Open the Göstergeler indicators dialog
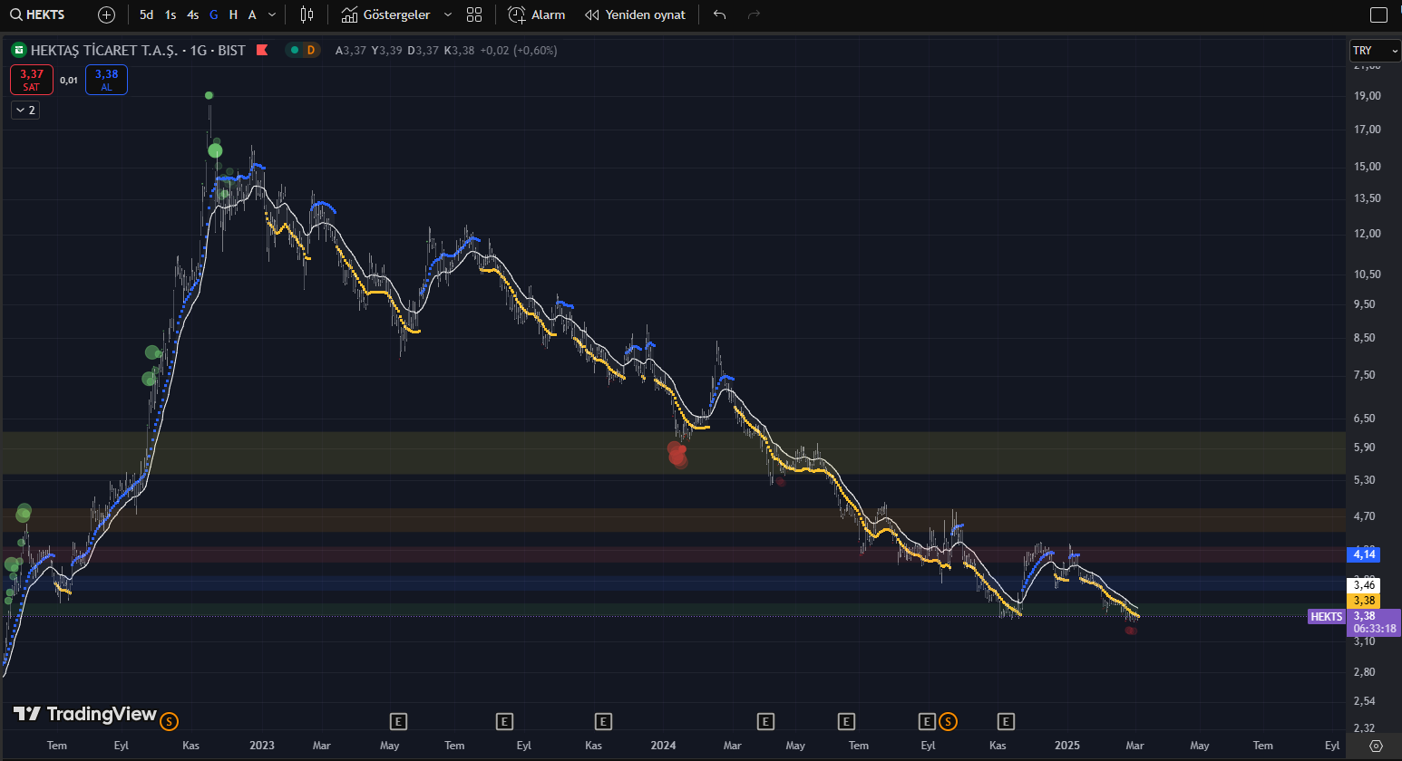Screen dimensions: 1402x761 (x=386, y=14)
